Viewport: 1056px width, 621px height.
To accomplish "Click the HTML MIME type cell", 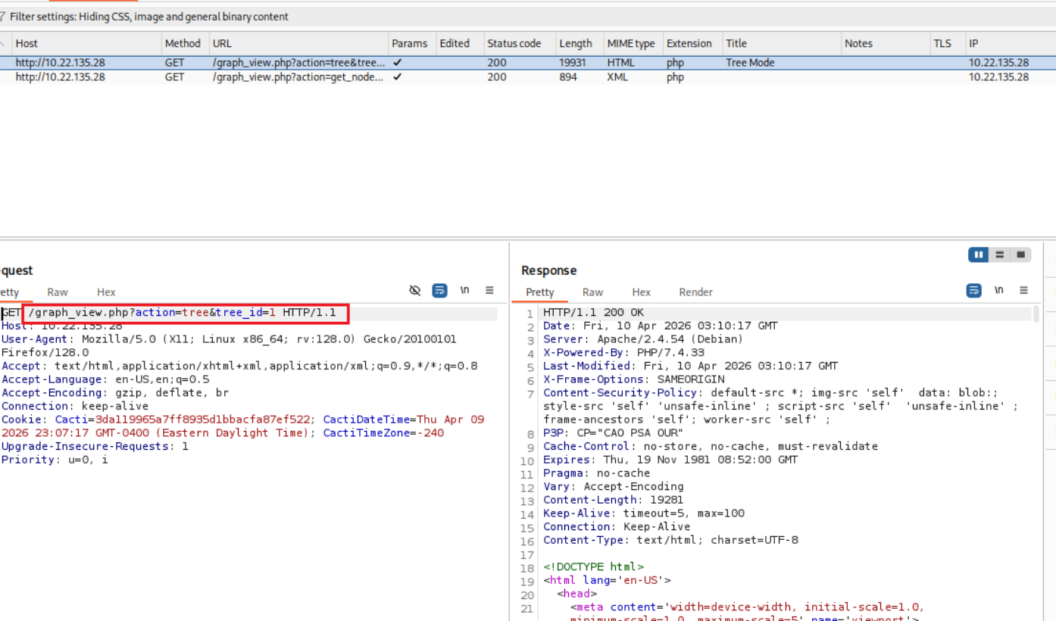I will [x=620, y=63].
